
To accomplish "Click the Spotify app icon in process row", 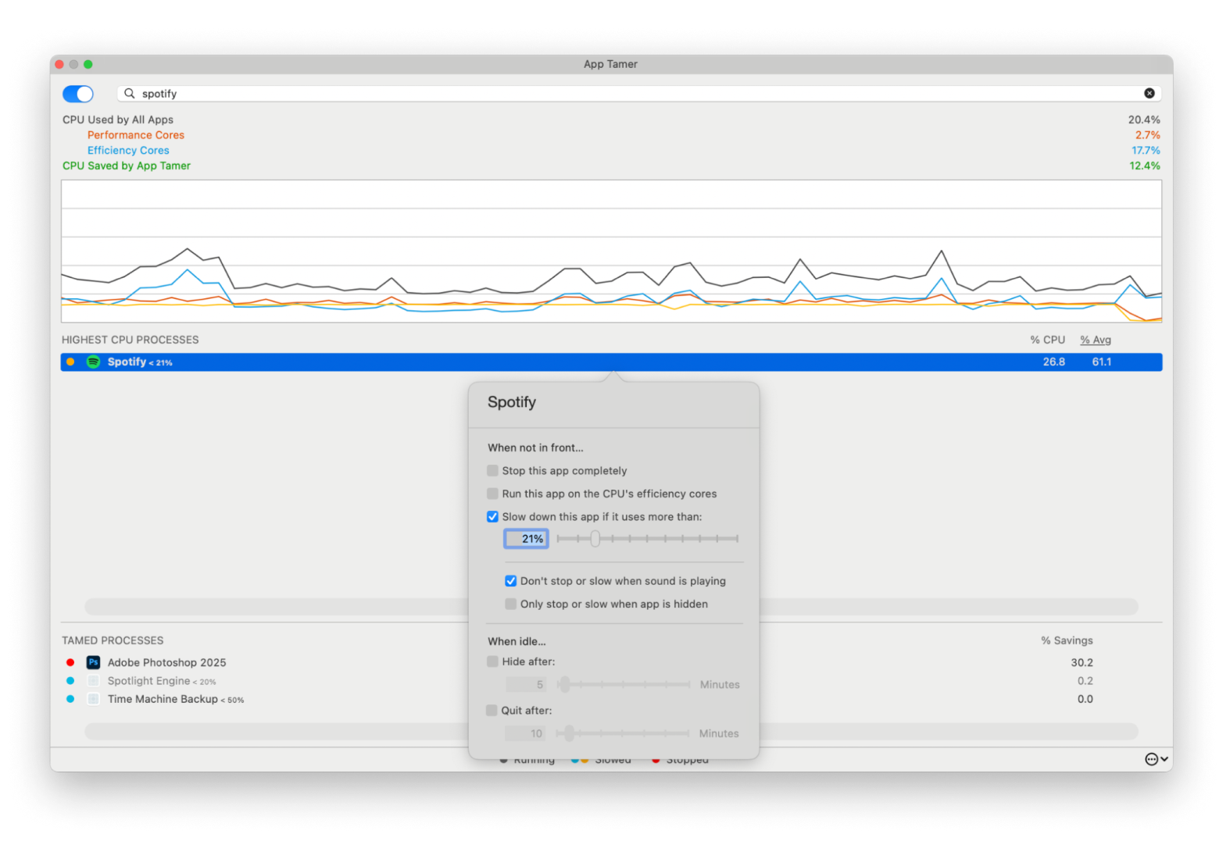I will (93, 362).
